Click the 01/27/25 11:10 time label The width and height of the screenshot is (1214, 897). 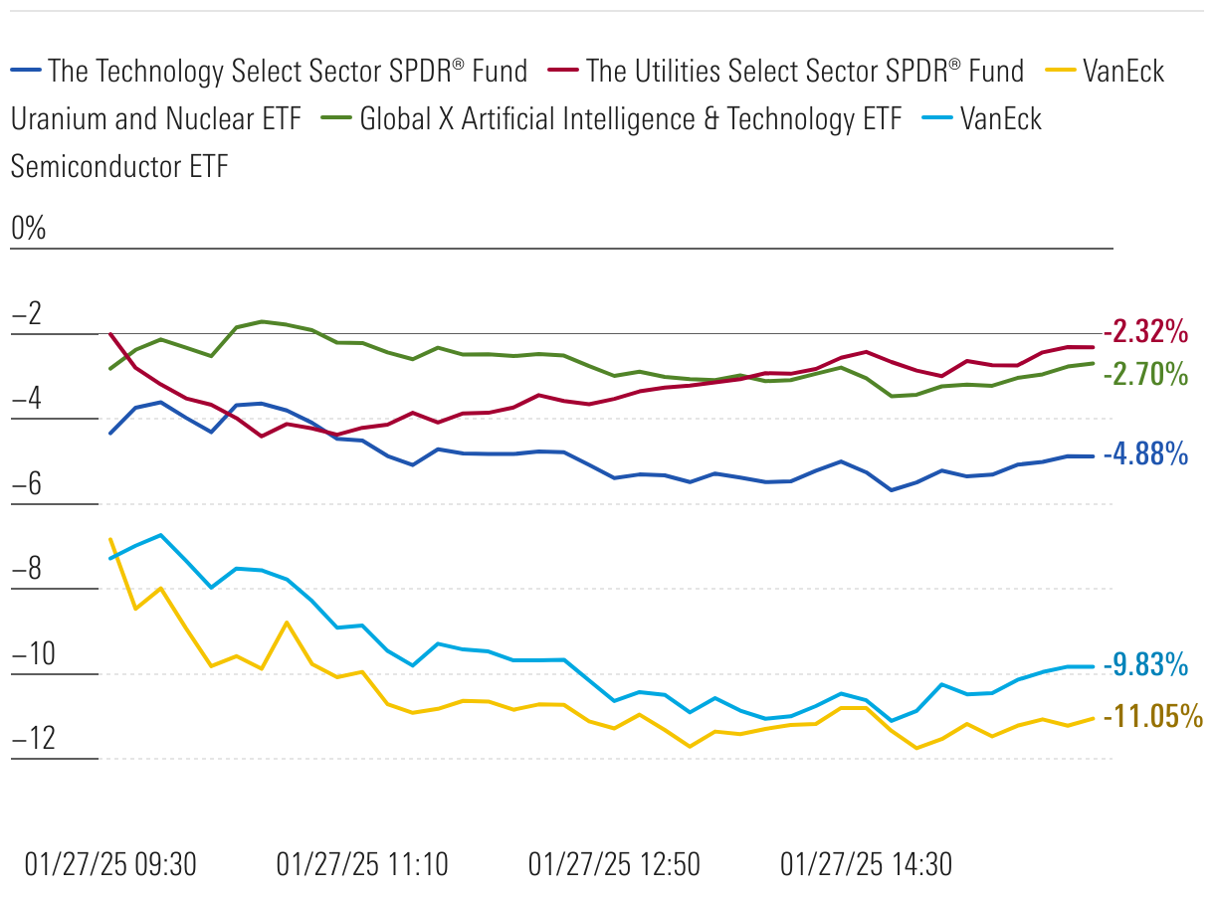pyautogui.click(x=362, y=864)
